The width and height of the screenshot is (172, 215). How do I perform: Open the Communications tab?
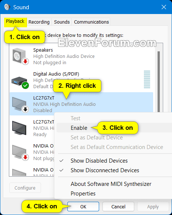click(x=91, y=22)
